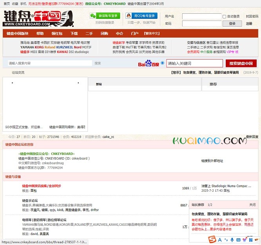Select the Baidu search radio button
Image resolution: width=261 pixels, height=245 pixels.
point(163,63)
